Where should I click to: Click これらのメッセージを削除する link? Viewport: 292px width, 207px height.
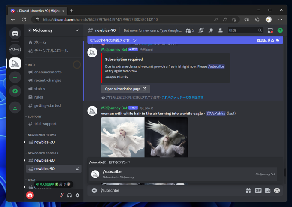click(182, 98)
